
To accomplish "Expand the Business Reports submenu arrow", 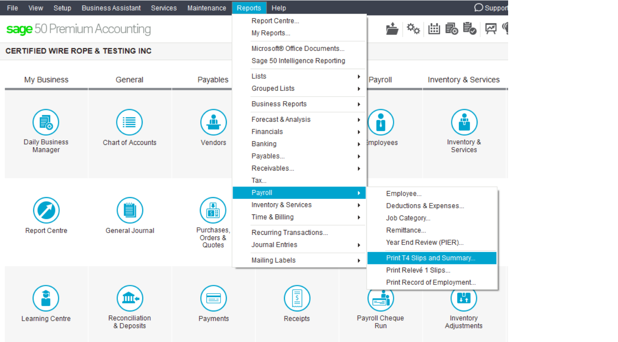I will click(359, 104).
